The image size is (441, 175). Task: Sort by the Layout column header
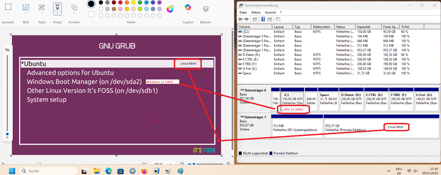point(282,27)
